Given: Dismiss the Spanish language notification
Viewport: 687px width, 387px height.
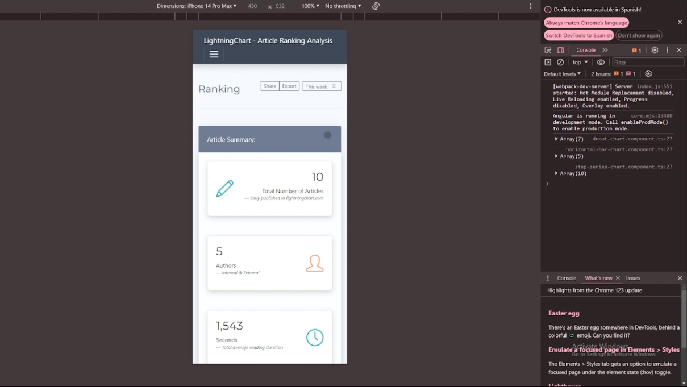Looking at the screenshot, I should point(680,22).
